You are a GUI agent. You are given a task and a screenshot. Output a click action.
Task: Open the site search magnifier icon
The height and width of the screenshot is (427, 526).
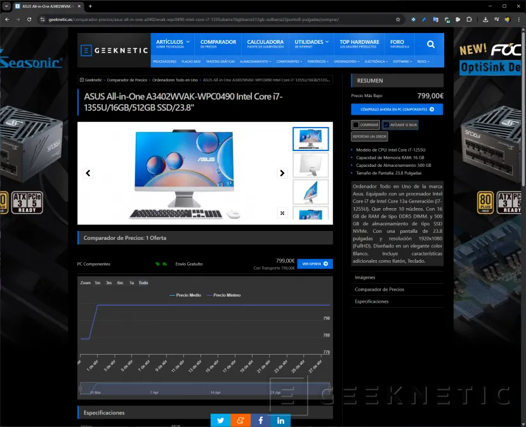click(431, 44)
